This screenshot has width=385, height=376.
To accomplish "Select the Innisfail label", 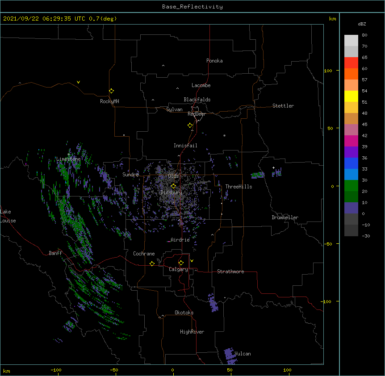I will pos(185,146).
